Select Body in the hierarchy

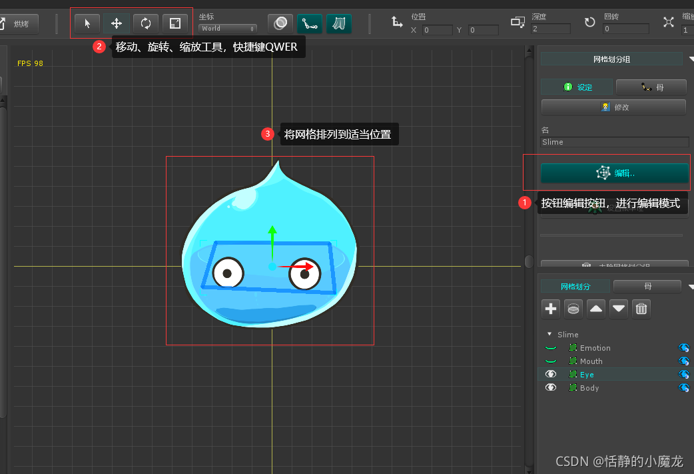[x=589, y=387]
